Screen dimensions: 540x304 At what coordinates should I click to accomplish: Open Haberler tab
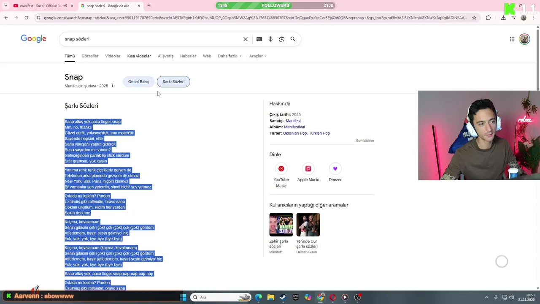click(188, 56)
